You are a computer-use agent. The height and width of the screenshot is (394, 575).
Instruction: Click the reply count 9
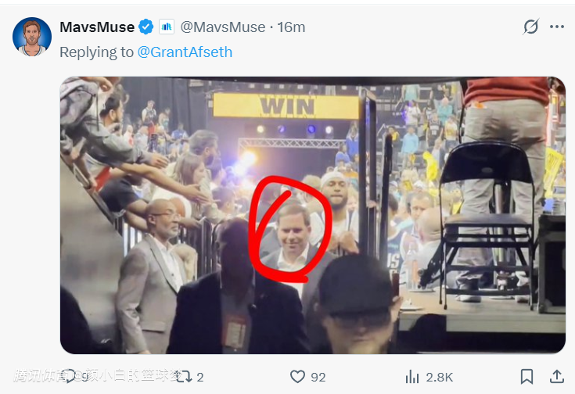pyautogui.click(x=84, y=377)
